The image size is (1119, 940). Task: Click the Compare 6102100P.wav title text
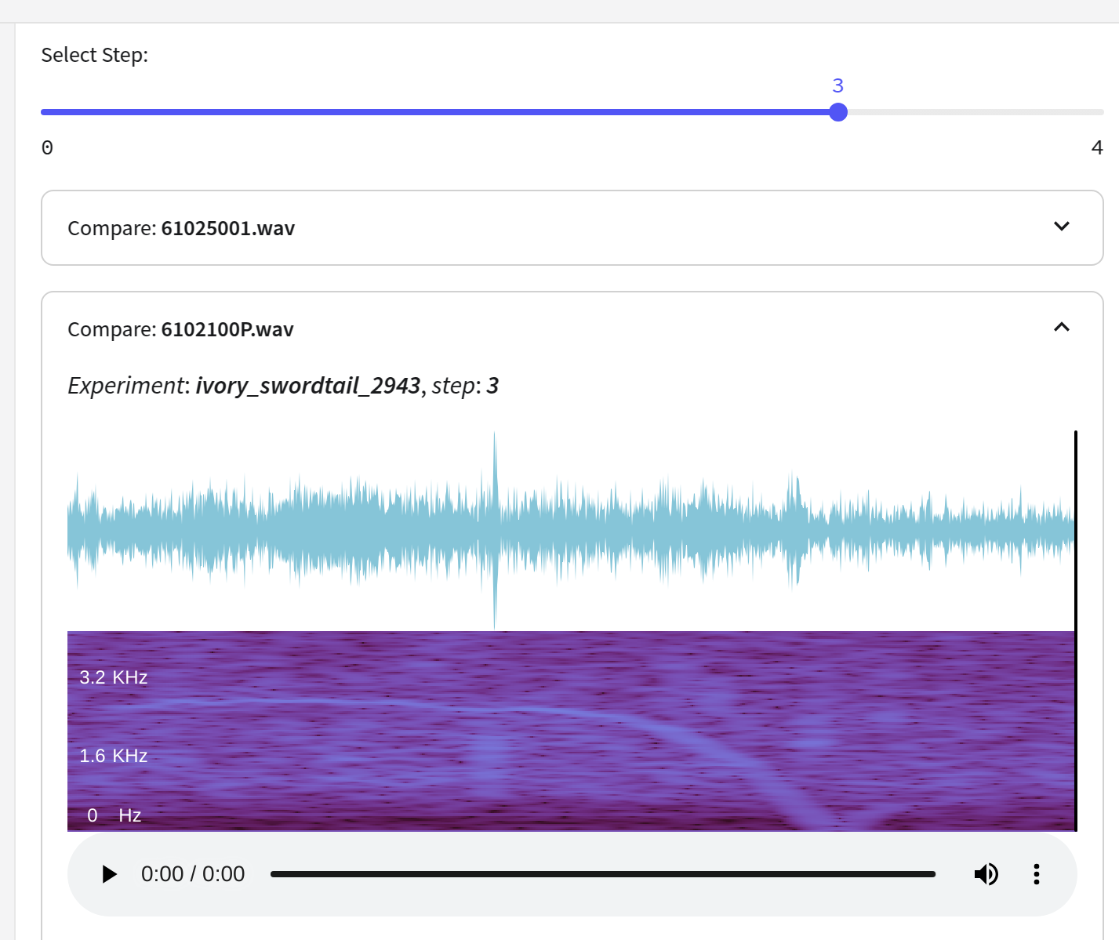[x=180, y=329]
